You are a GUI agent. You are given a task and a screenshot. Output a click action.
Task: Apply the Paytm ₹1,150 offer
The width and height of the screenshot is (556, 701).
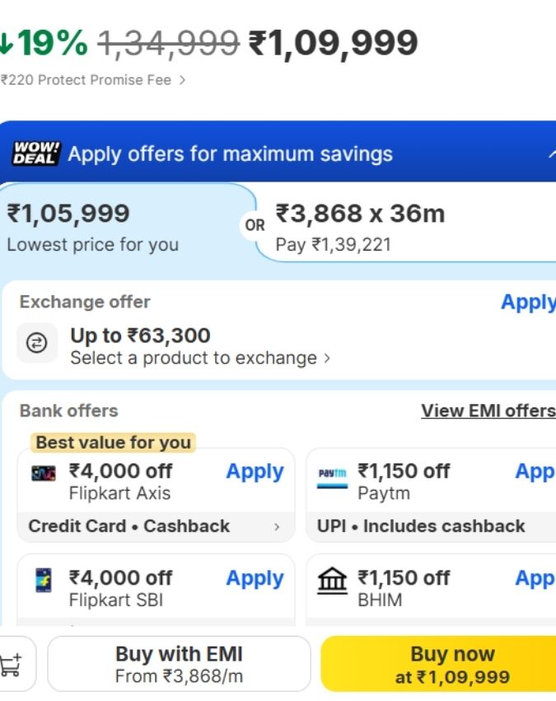(535, 472)
